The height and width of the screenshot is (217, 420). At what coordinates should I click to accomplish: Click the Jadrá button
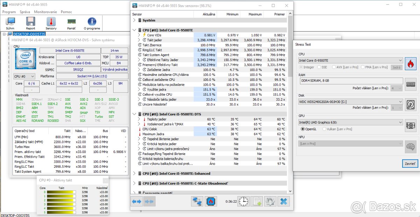coord(397,67)
